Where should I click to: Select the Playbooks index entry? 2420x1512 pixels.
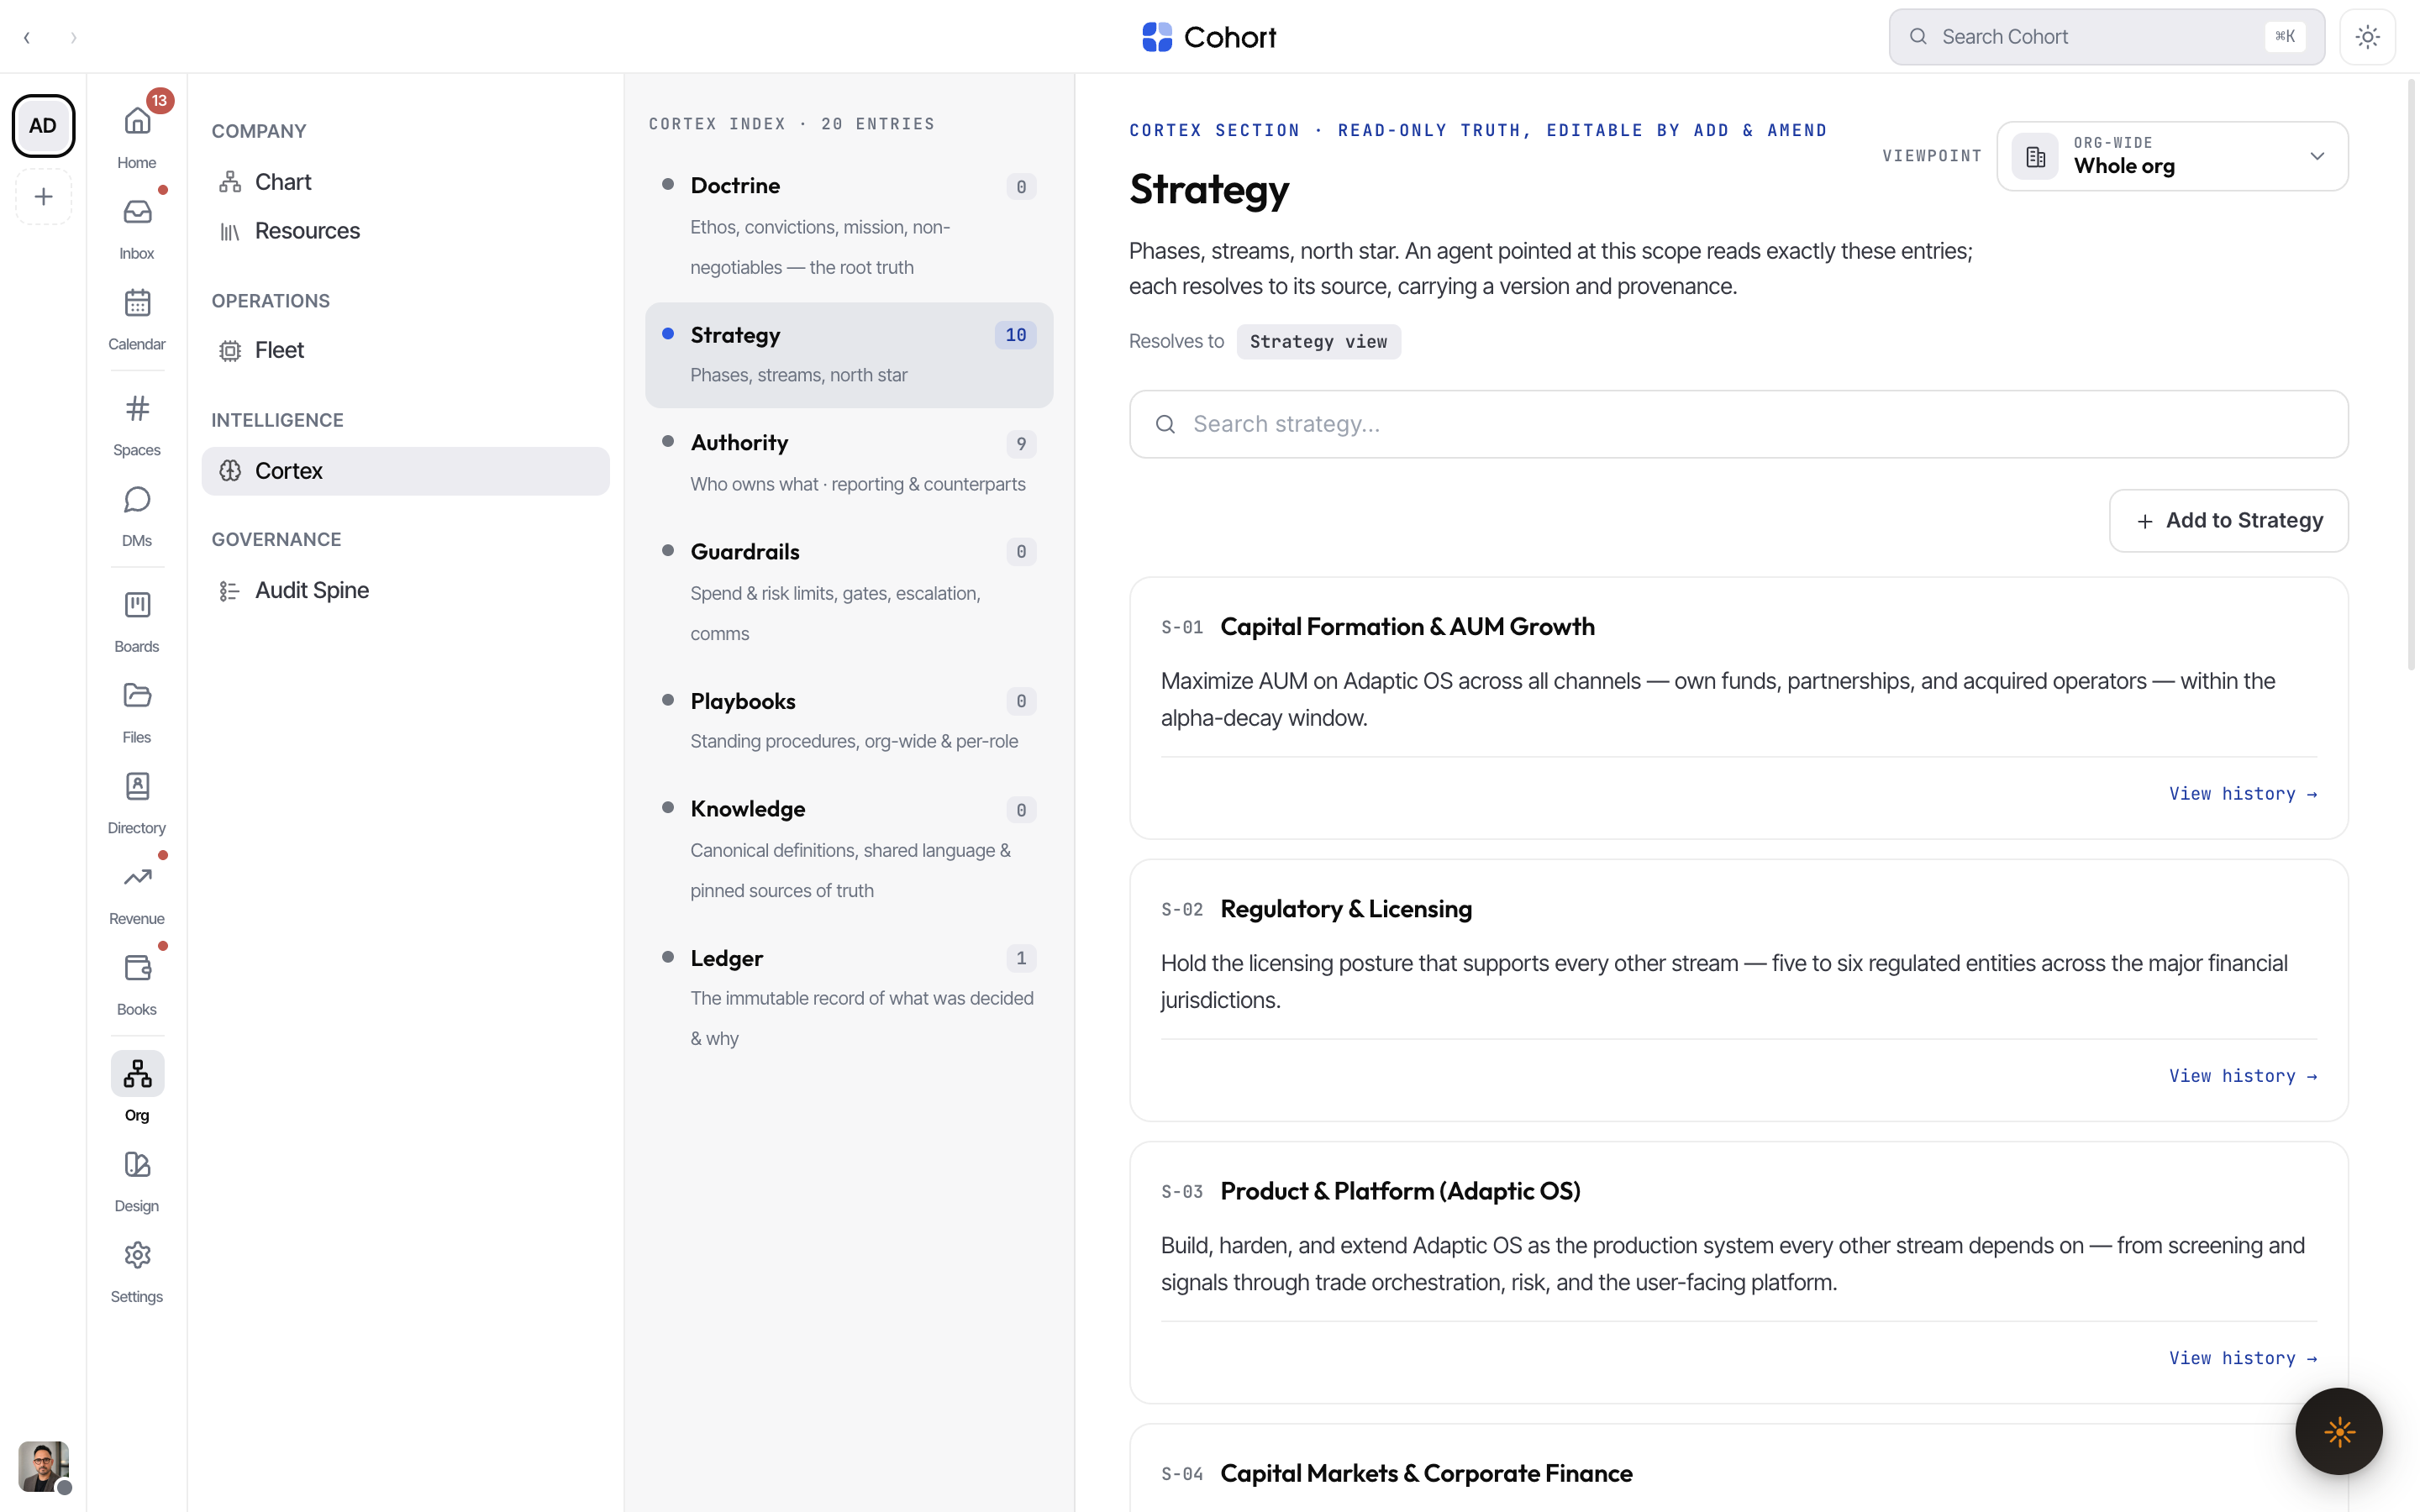849,721
